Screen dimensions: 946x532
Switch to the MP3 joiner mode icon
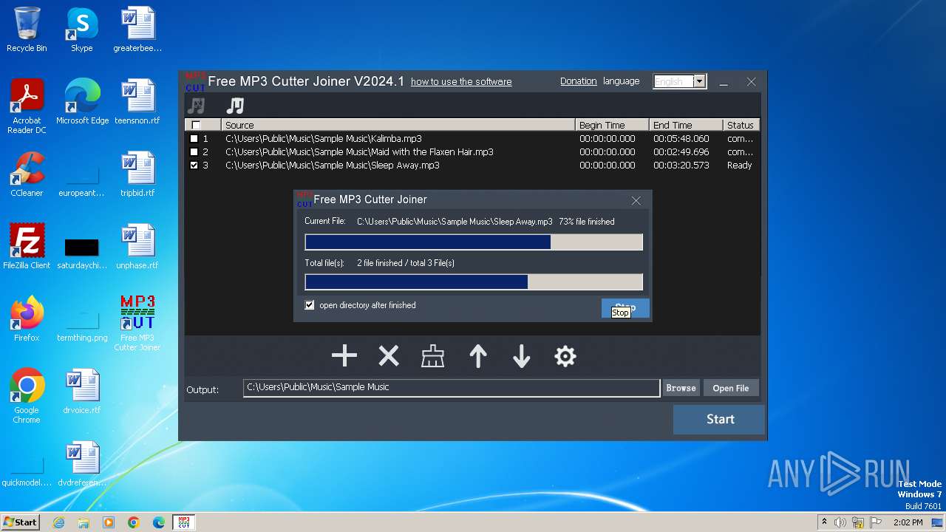pyautogui.click(x=235, y=106)
